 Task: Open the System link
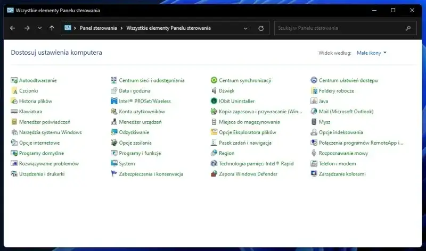tap(127, 164)
